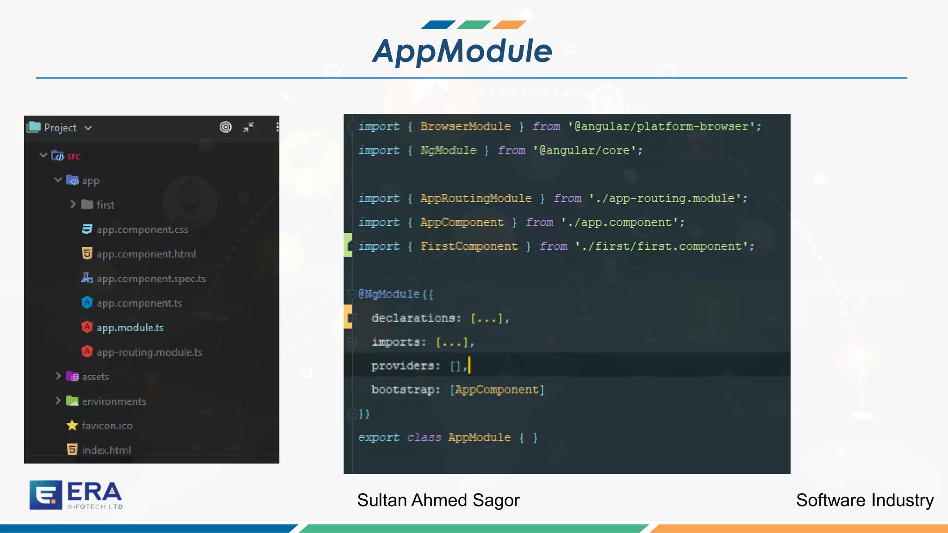Open app.component.html in the tree
The image size is (948, 533).
pos(146,254)
